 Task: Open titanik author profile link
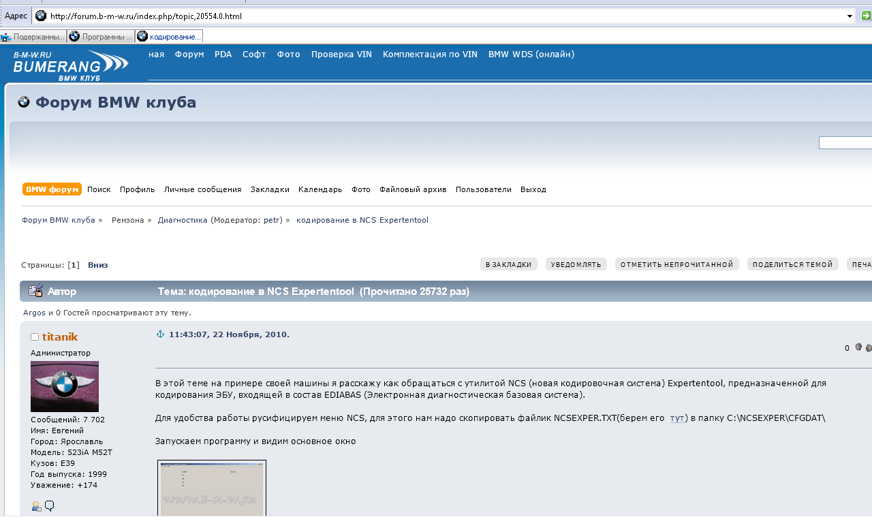(60, 336)
